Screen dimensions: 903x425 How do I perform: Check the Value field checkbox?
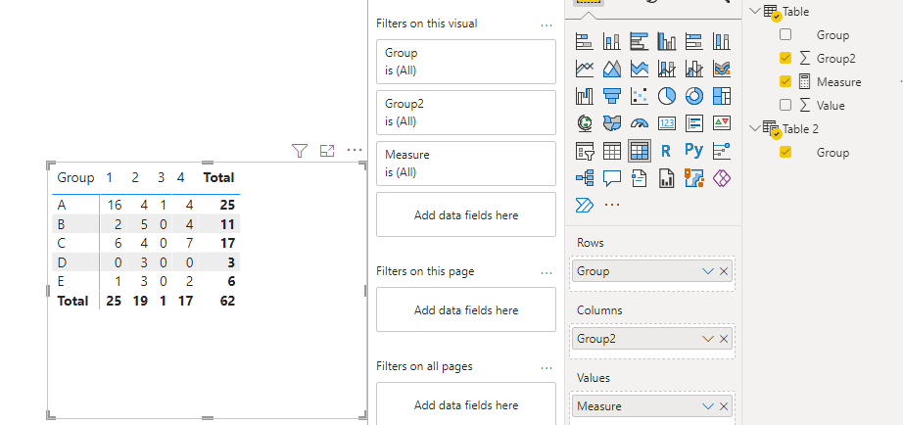coord(785,106)
